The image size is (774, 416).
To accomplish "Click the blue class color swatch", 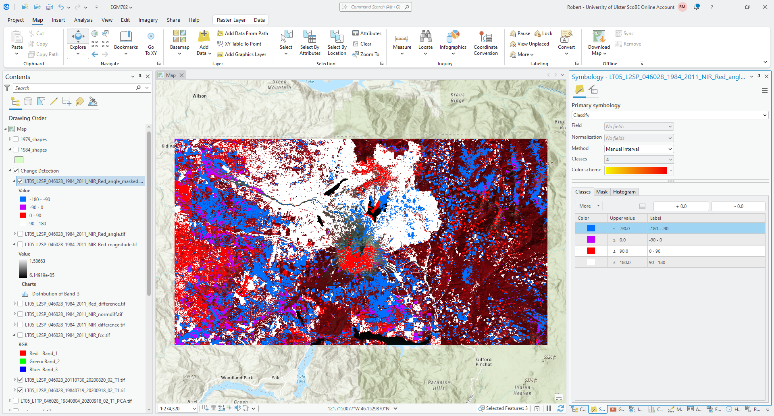I will click(591, 229).
